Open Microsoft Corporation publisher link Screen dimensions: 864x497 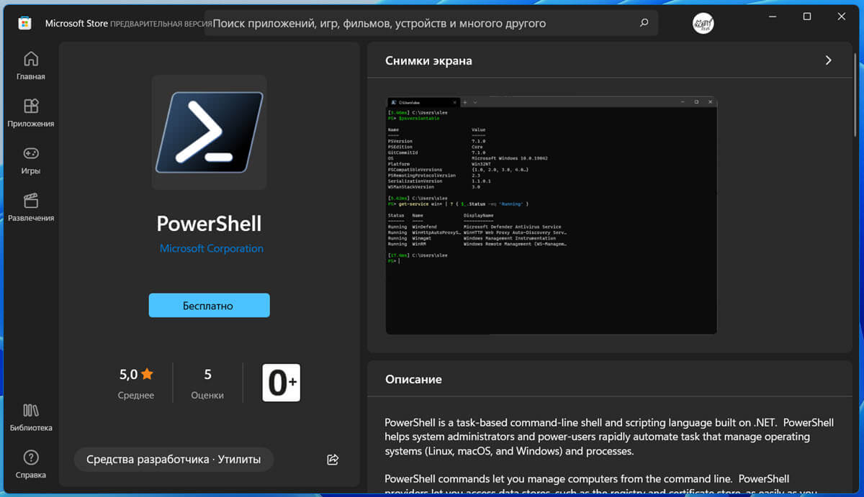coord(212,248)
